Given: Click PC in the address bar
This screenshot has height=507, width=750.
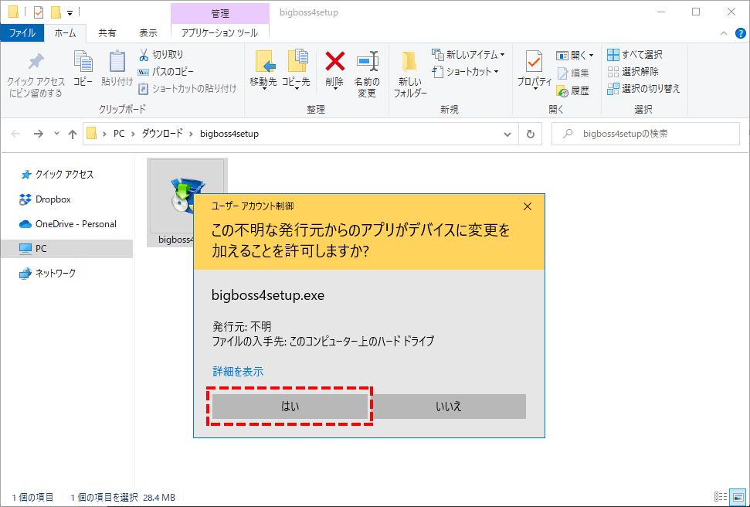Looking at the screenshot, I should (x=119, y=134).
